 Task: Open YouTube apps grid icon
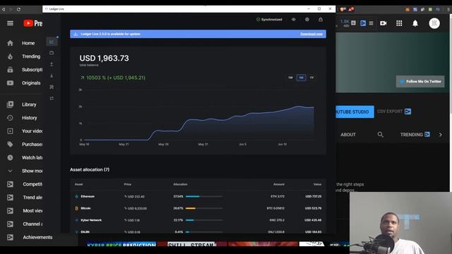point(399,23)
